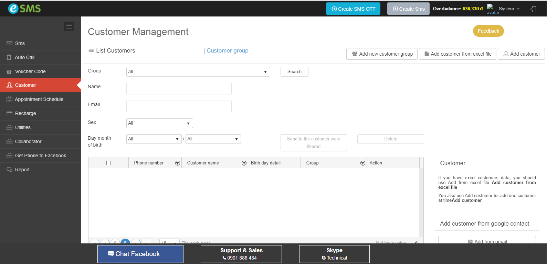
Task: Open the birth day dropdown
Action: tap(154, 139)
